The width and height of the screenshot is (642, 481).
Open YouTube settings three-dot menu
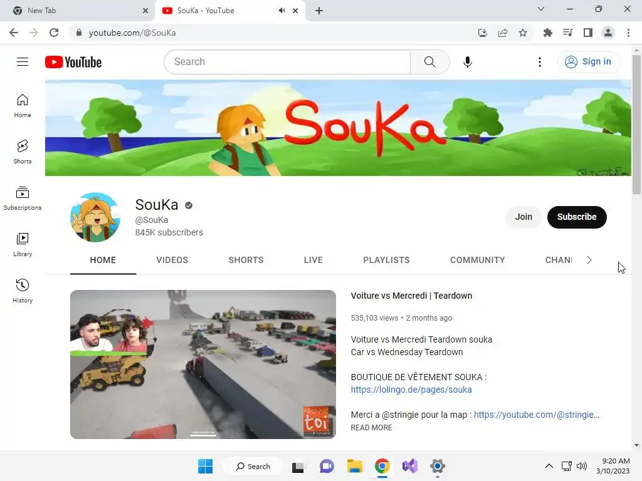pyautogui.click(x=540, y=62)
